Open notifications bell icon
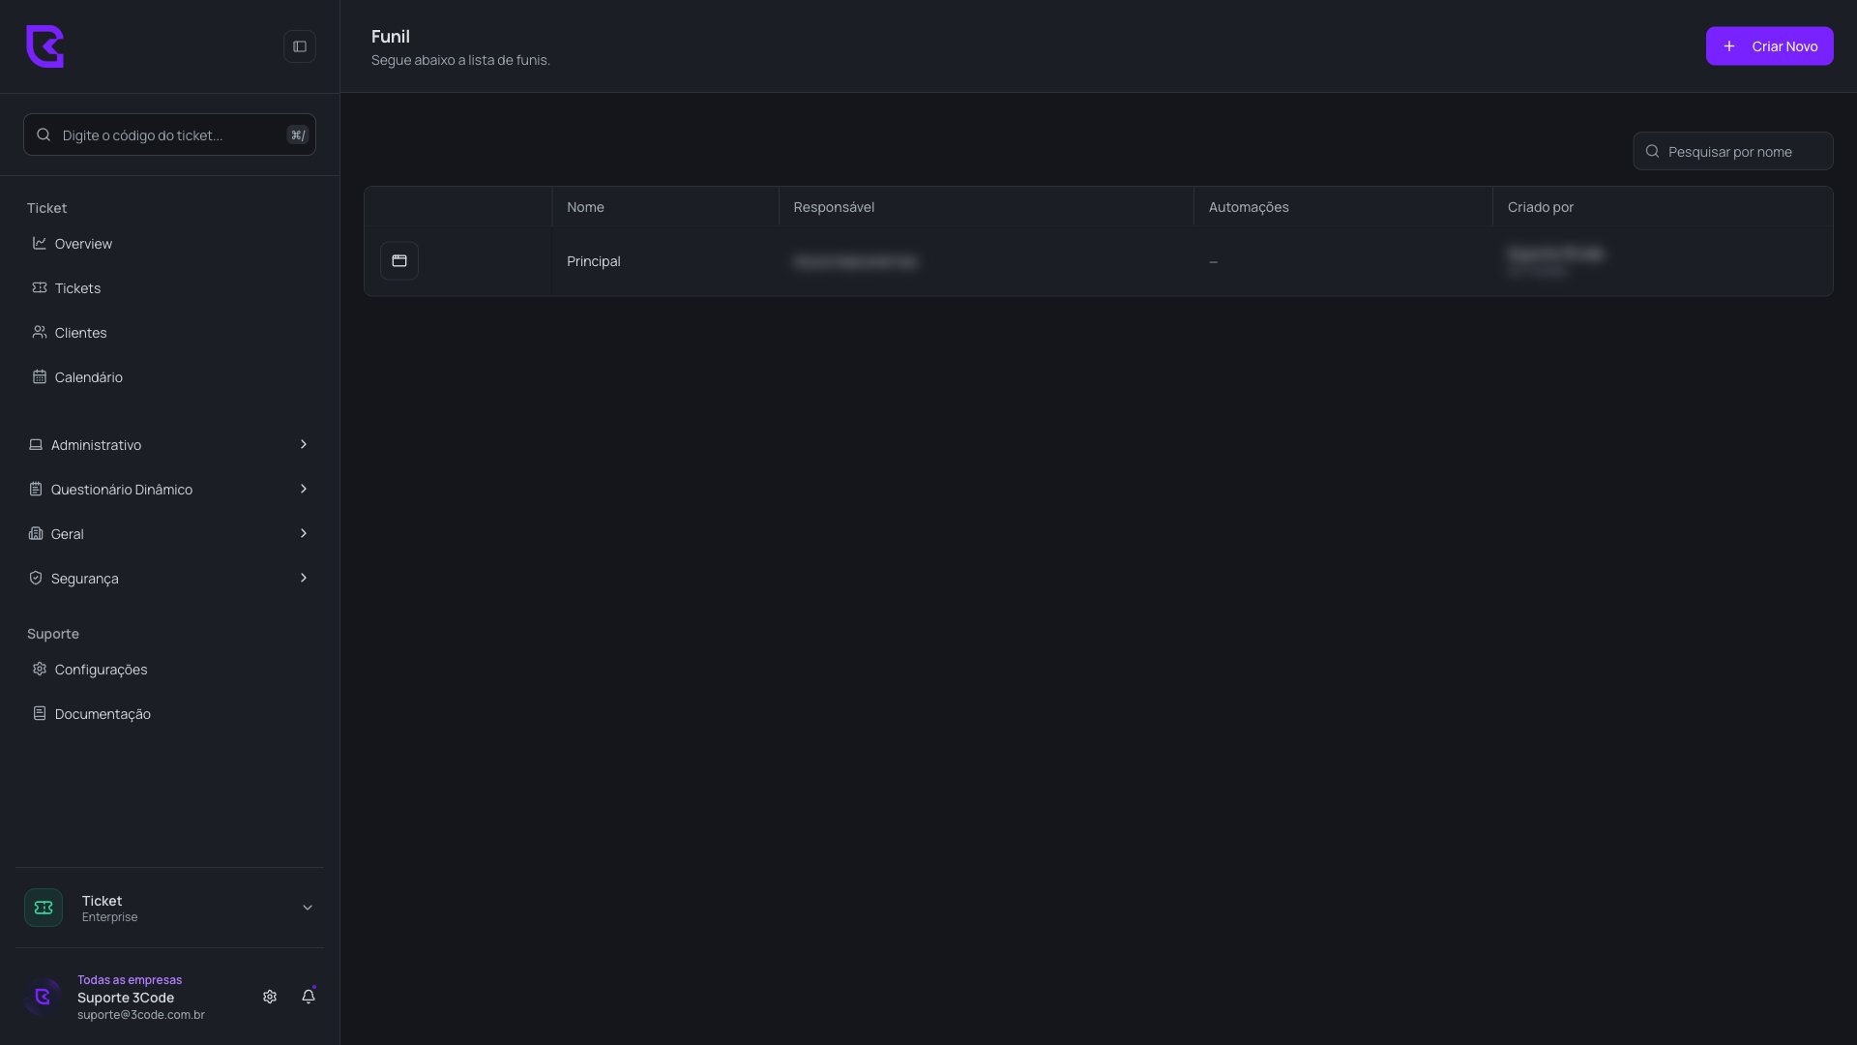The height and width of the screenshot is (1045, 1857). (309, 997)
